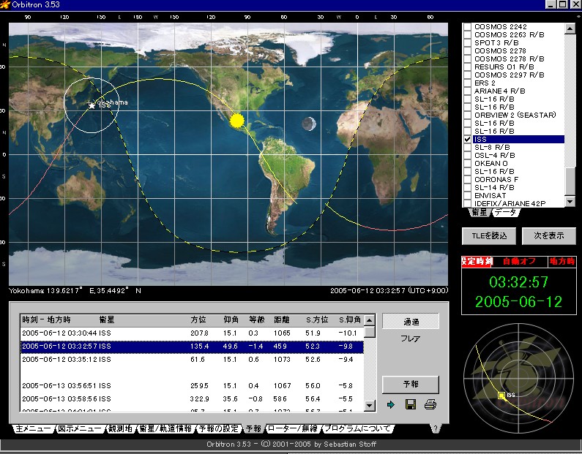The width and height of the screenshot is (582, 454).
Task: Click the 方位 column header
Action: click(198, 319)
